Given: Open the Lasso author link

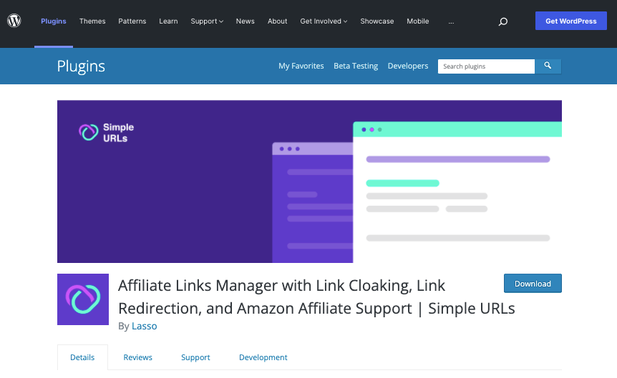Looking at the screenshot, I should 145,326.
